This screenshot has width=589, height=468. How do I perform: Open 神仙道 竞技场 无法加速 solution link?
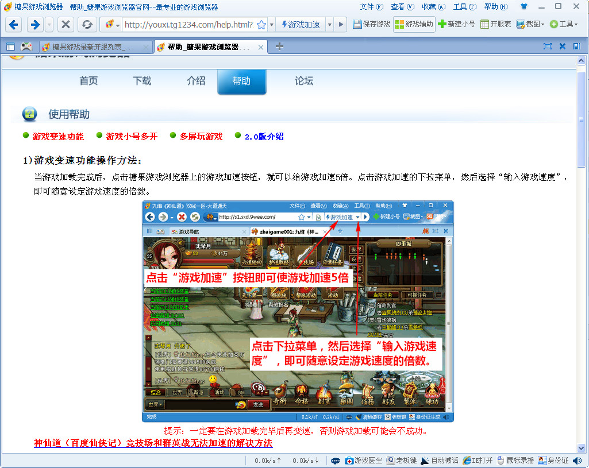tap(153, 443)
